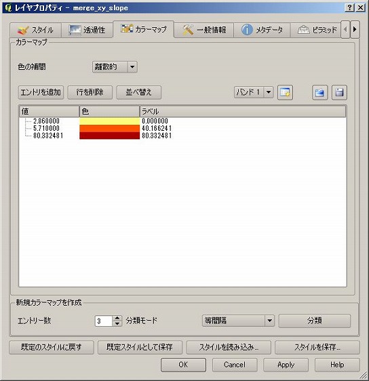Increase the エントリー数 spinner value
369x381 pixels.
coord(117,318)
